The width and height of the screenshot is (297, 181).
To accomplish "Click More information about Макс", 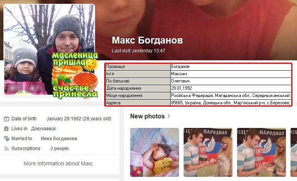I will (x=58, y=163).
